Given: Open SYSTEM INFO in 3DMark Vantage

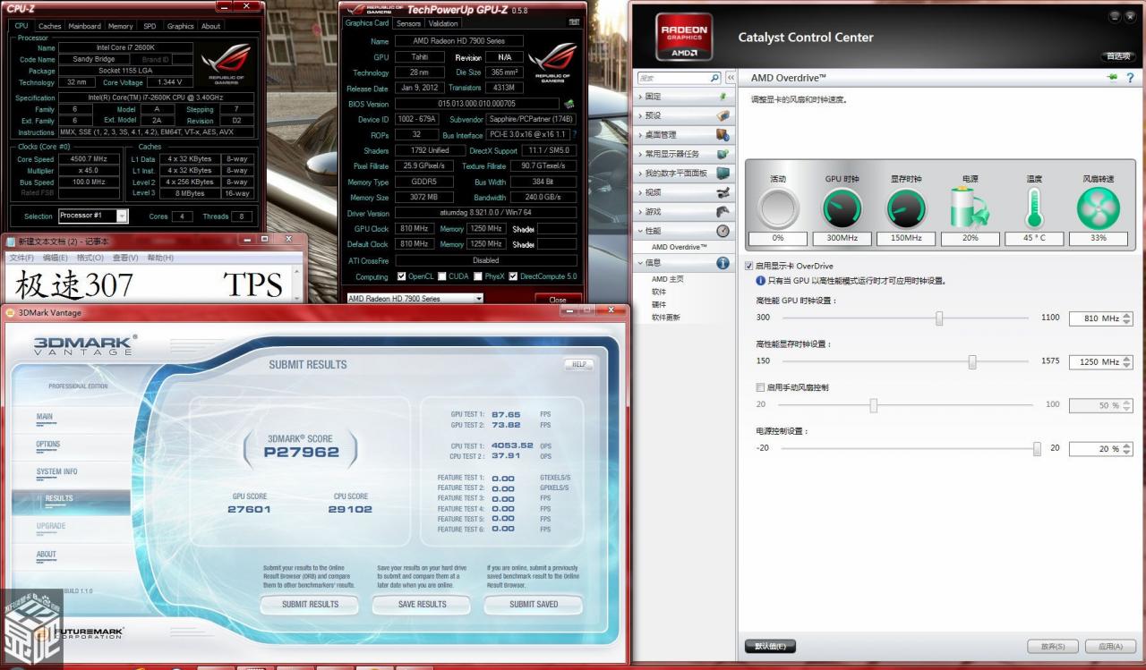Looking at the screenshot, I should 56,471.
